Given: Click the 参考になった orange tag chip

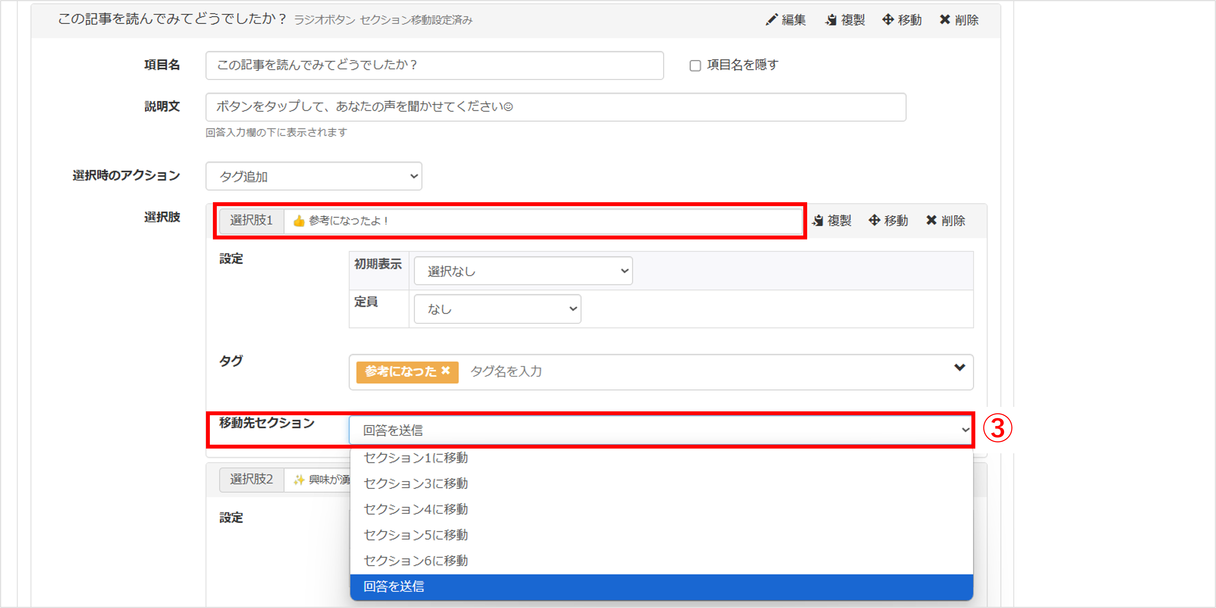Looking at the screenshot, I should pos(407,372).
